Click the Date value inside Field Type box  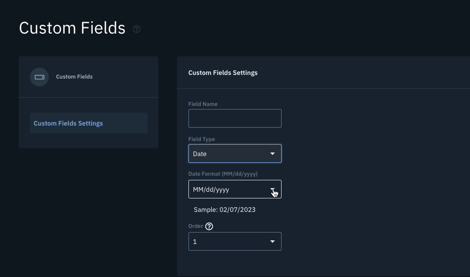pyautogui.click(x=200, y=154)
